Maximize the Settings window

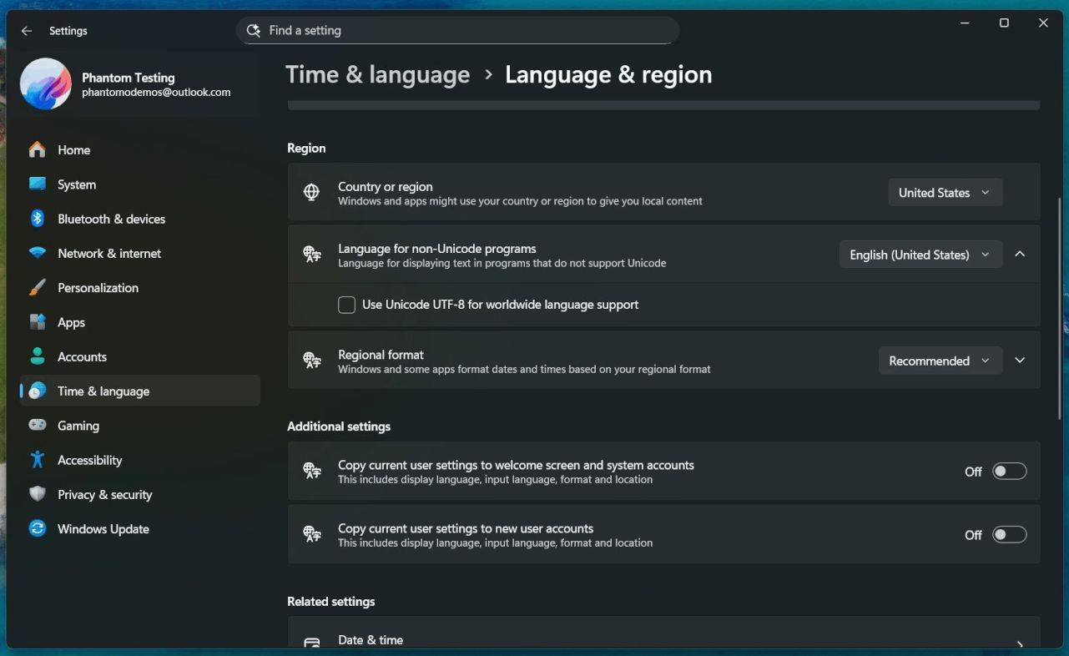1004,23
